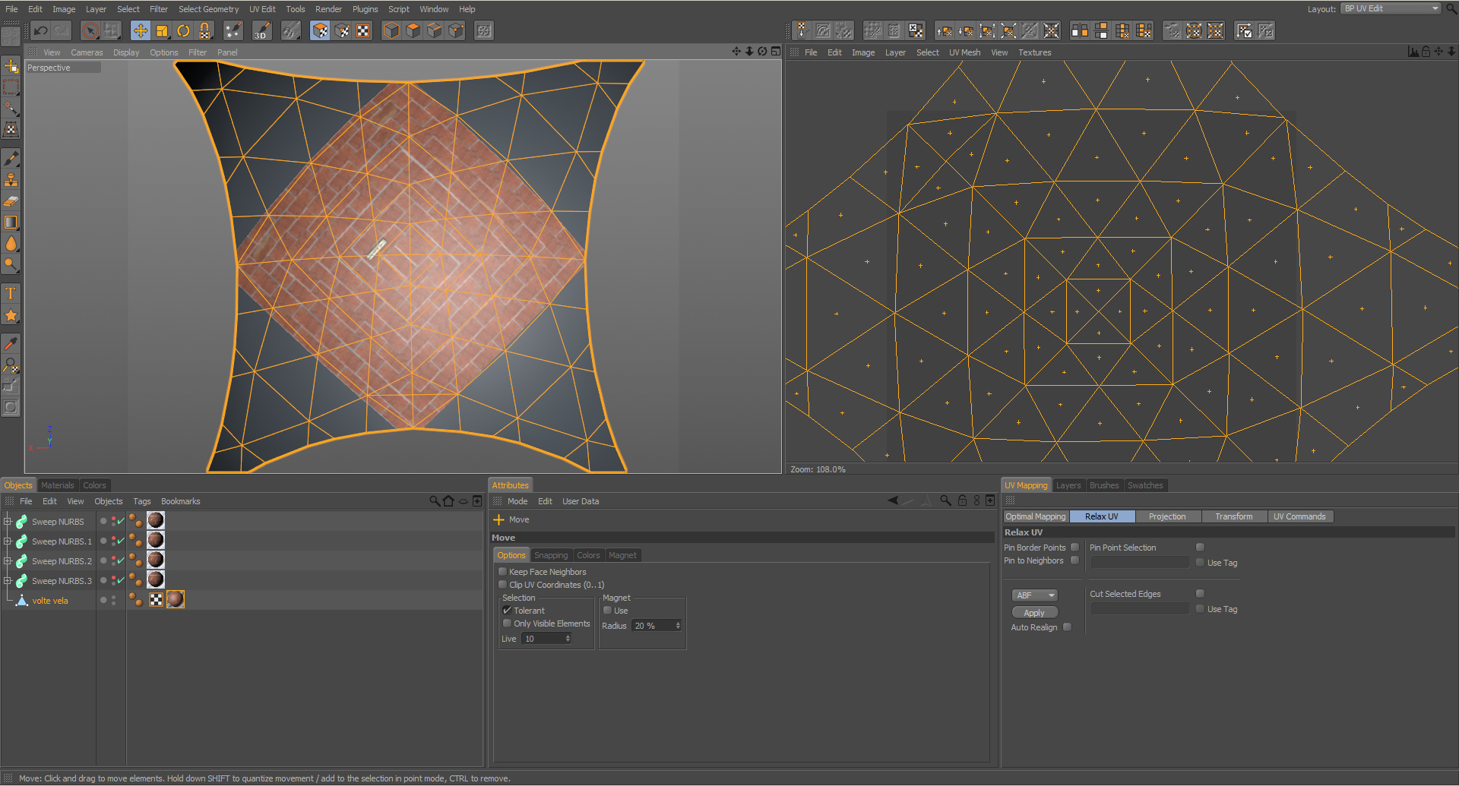1459x786 pixels.
Task: Select the volte vela object
Action: click(x=50, y=601)
